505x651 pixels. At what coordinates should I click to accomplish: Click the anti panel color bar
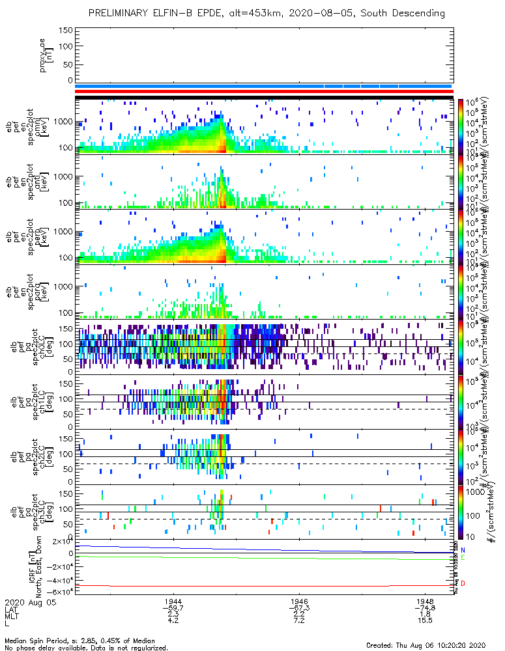click(x=460, y=182)
